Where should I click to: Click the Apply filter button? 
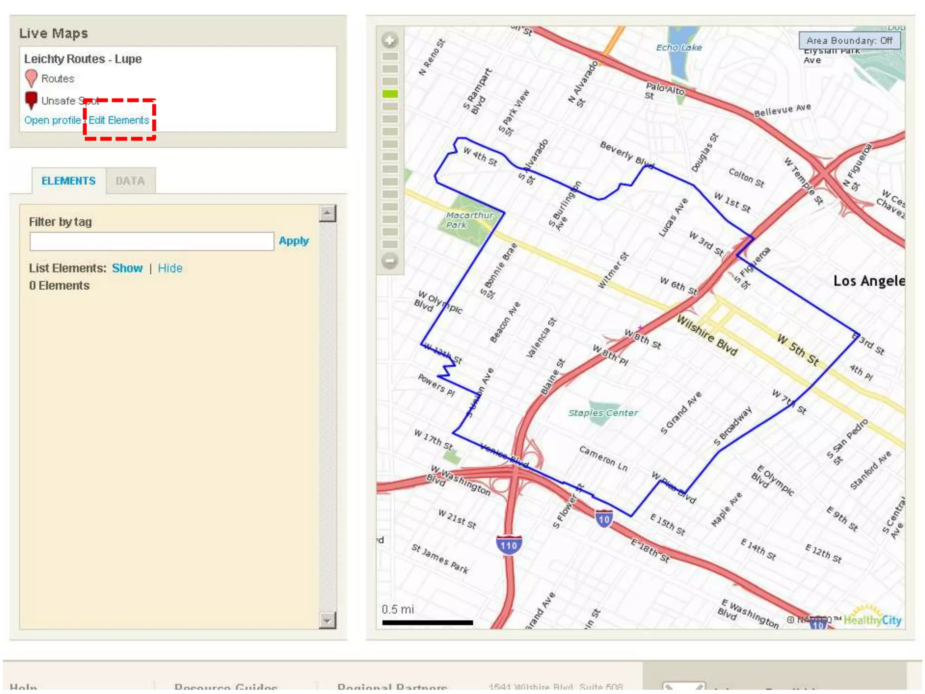294,241
